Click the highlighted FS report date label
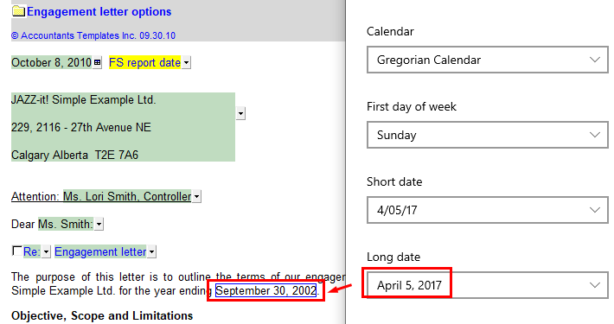614x324 pixels. point(145,62)
